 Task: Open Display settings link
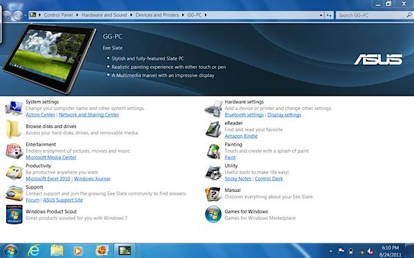coord(284,115)
